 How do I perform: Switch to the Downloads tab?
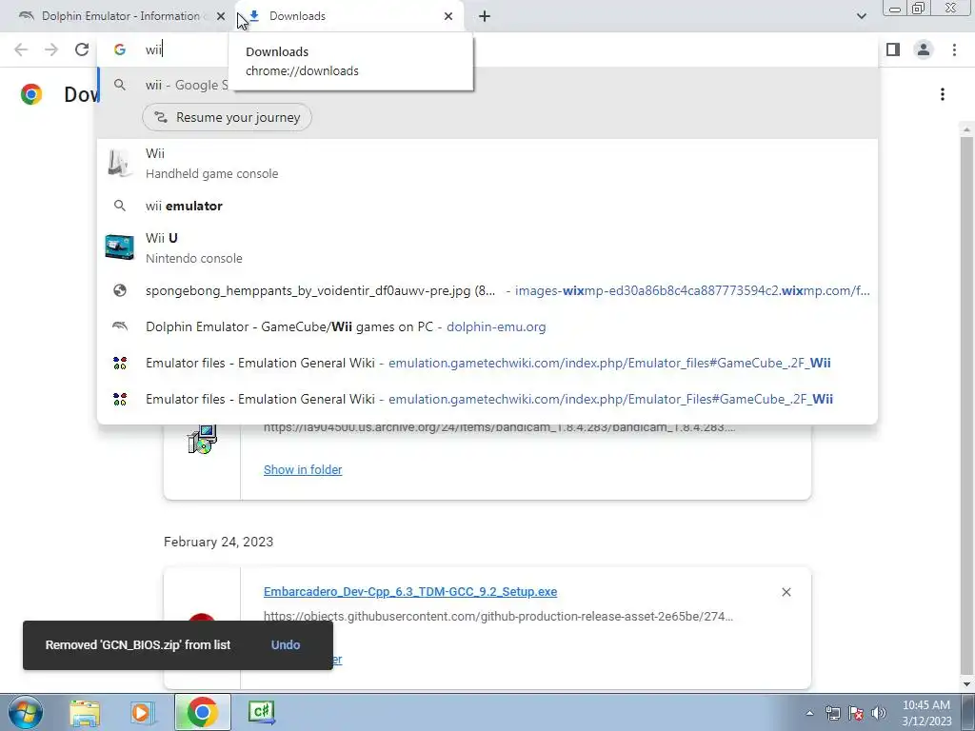click(349, 16)
